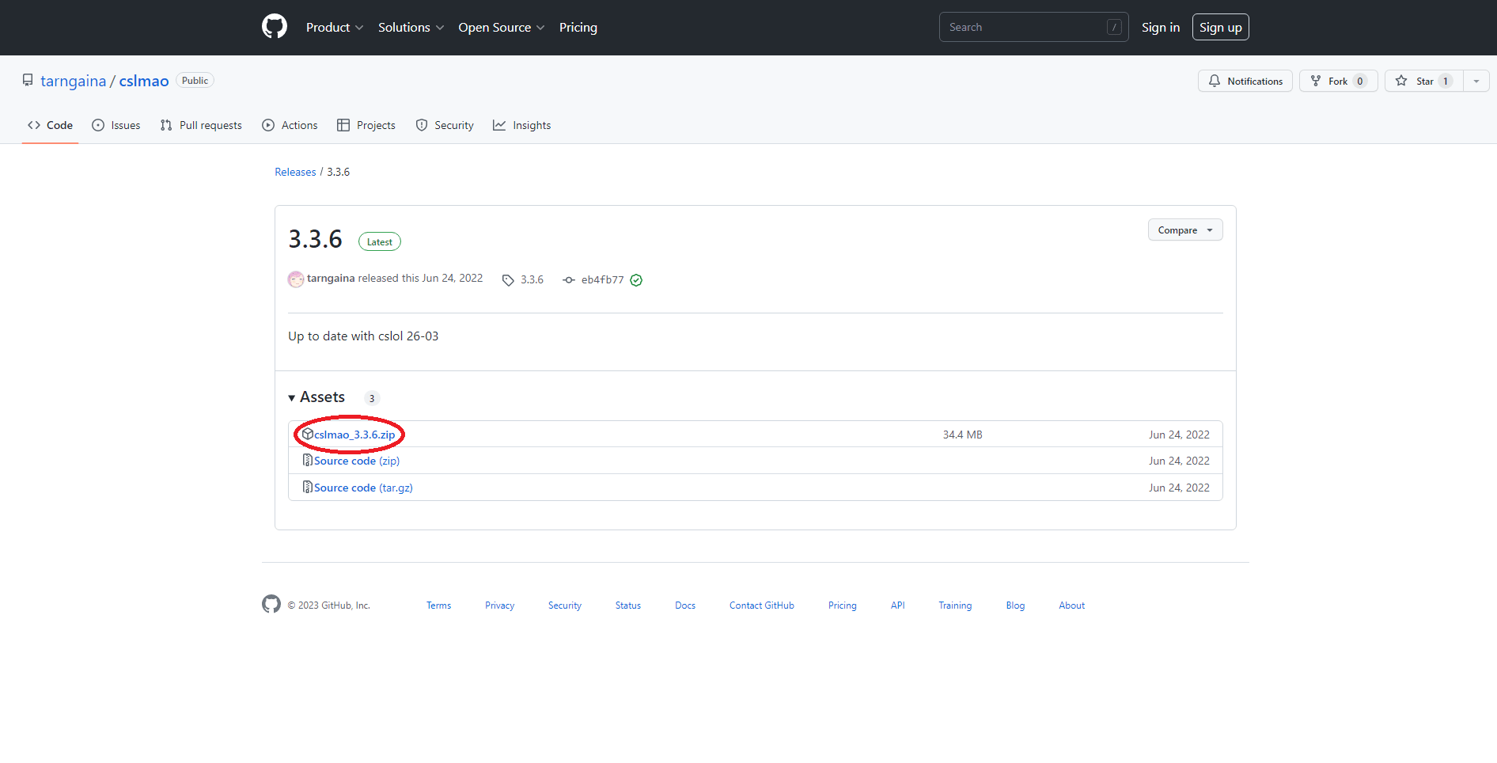Click the tarngaina user avatar
This screenshot has width=1497, height=763.
coord(296,279)
